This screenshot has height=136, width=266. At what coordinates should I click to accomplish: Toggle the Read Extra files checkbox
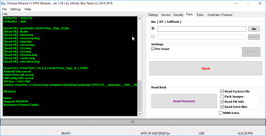222,107
